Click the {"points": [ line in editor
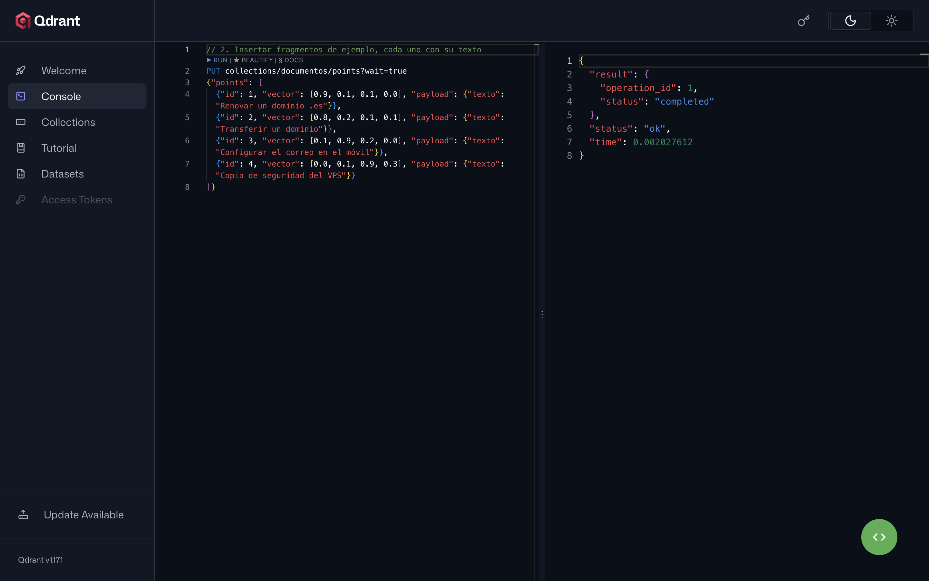 point(235,83)
